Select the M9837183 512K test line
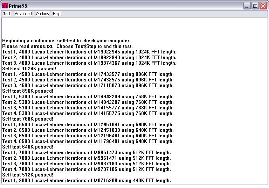 point(87,164)
